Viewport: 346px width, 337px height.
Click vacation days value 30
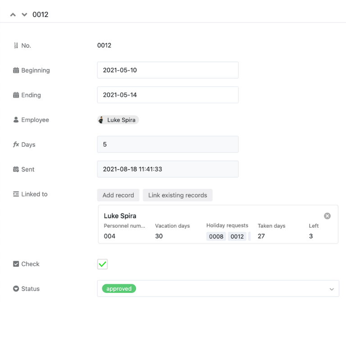[159, 236]
